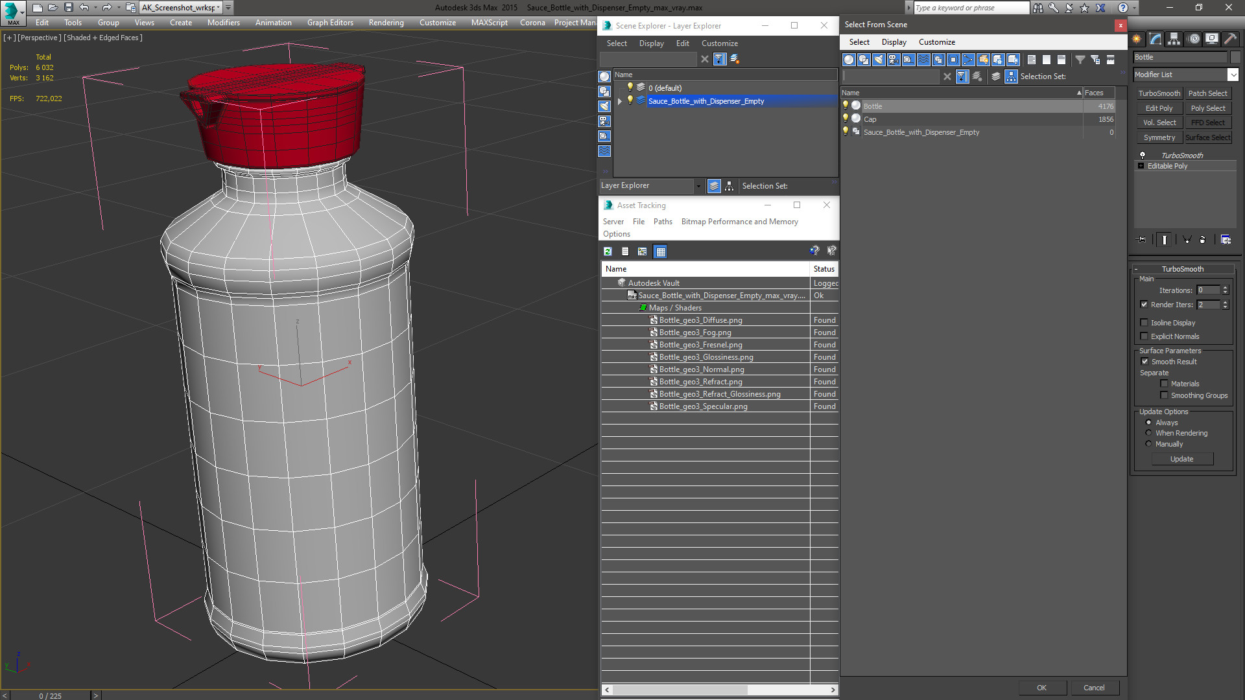Viewport: 1245px width, 700px height.
Task: Open the Paths menu in Asset Tracking
Action: point(662,222)
